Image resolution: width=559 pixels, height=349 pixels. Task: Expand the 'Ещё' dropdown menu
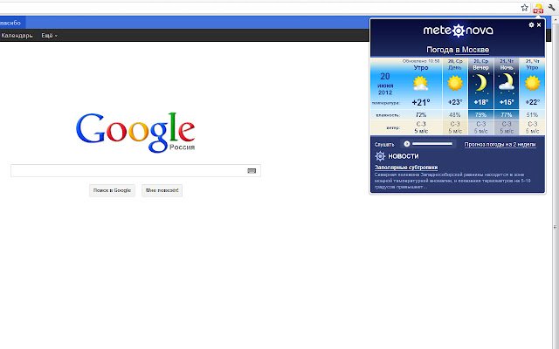[49, 36]
